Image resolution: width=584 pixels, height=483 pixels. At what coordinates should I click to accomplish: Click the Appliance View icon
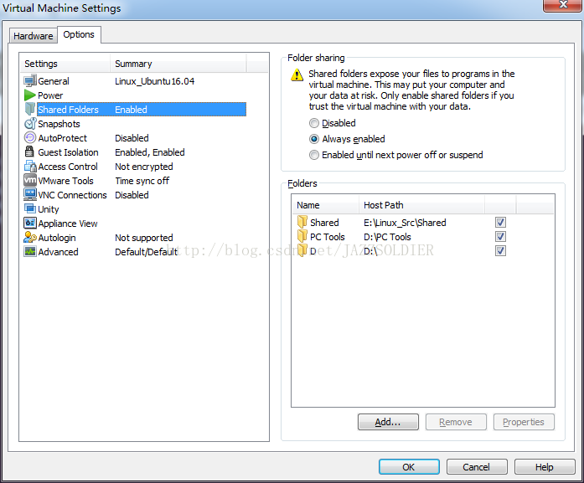30,223
